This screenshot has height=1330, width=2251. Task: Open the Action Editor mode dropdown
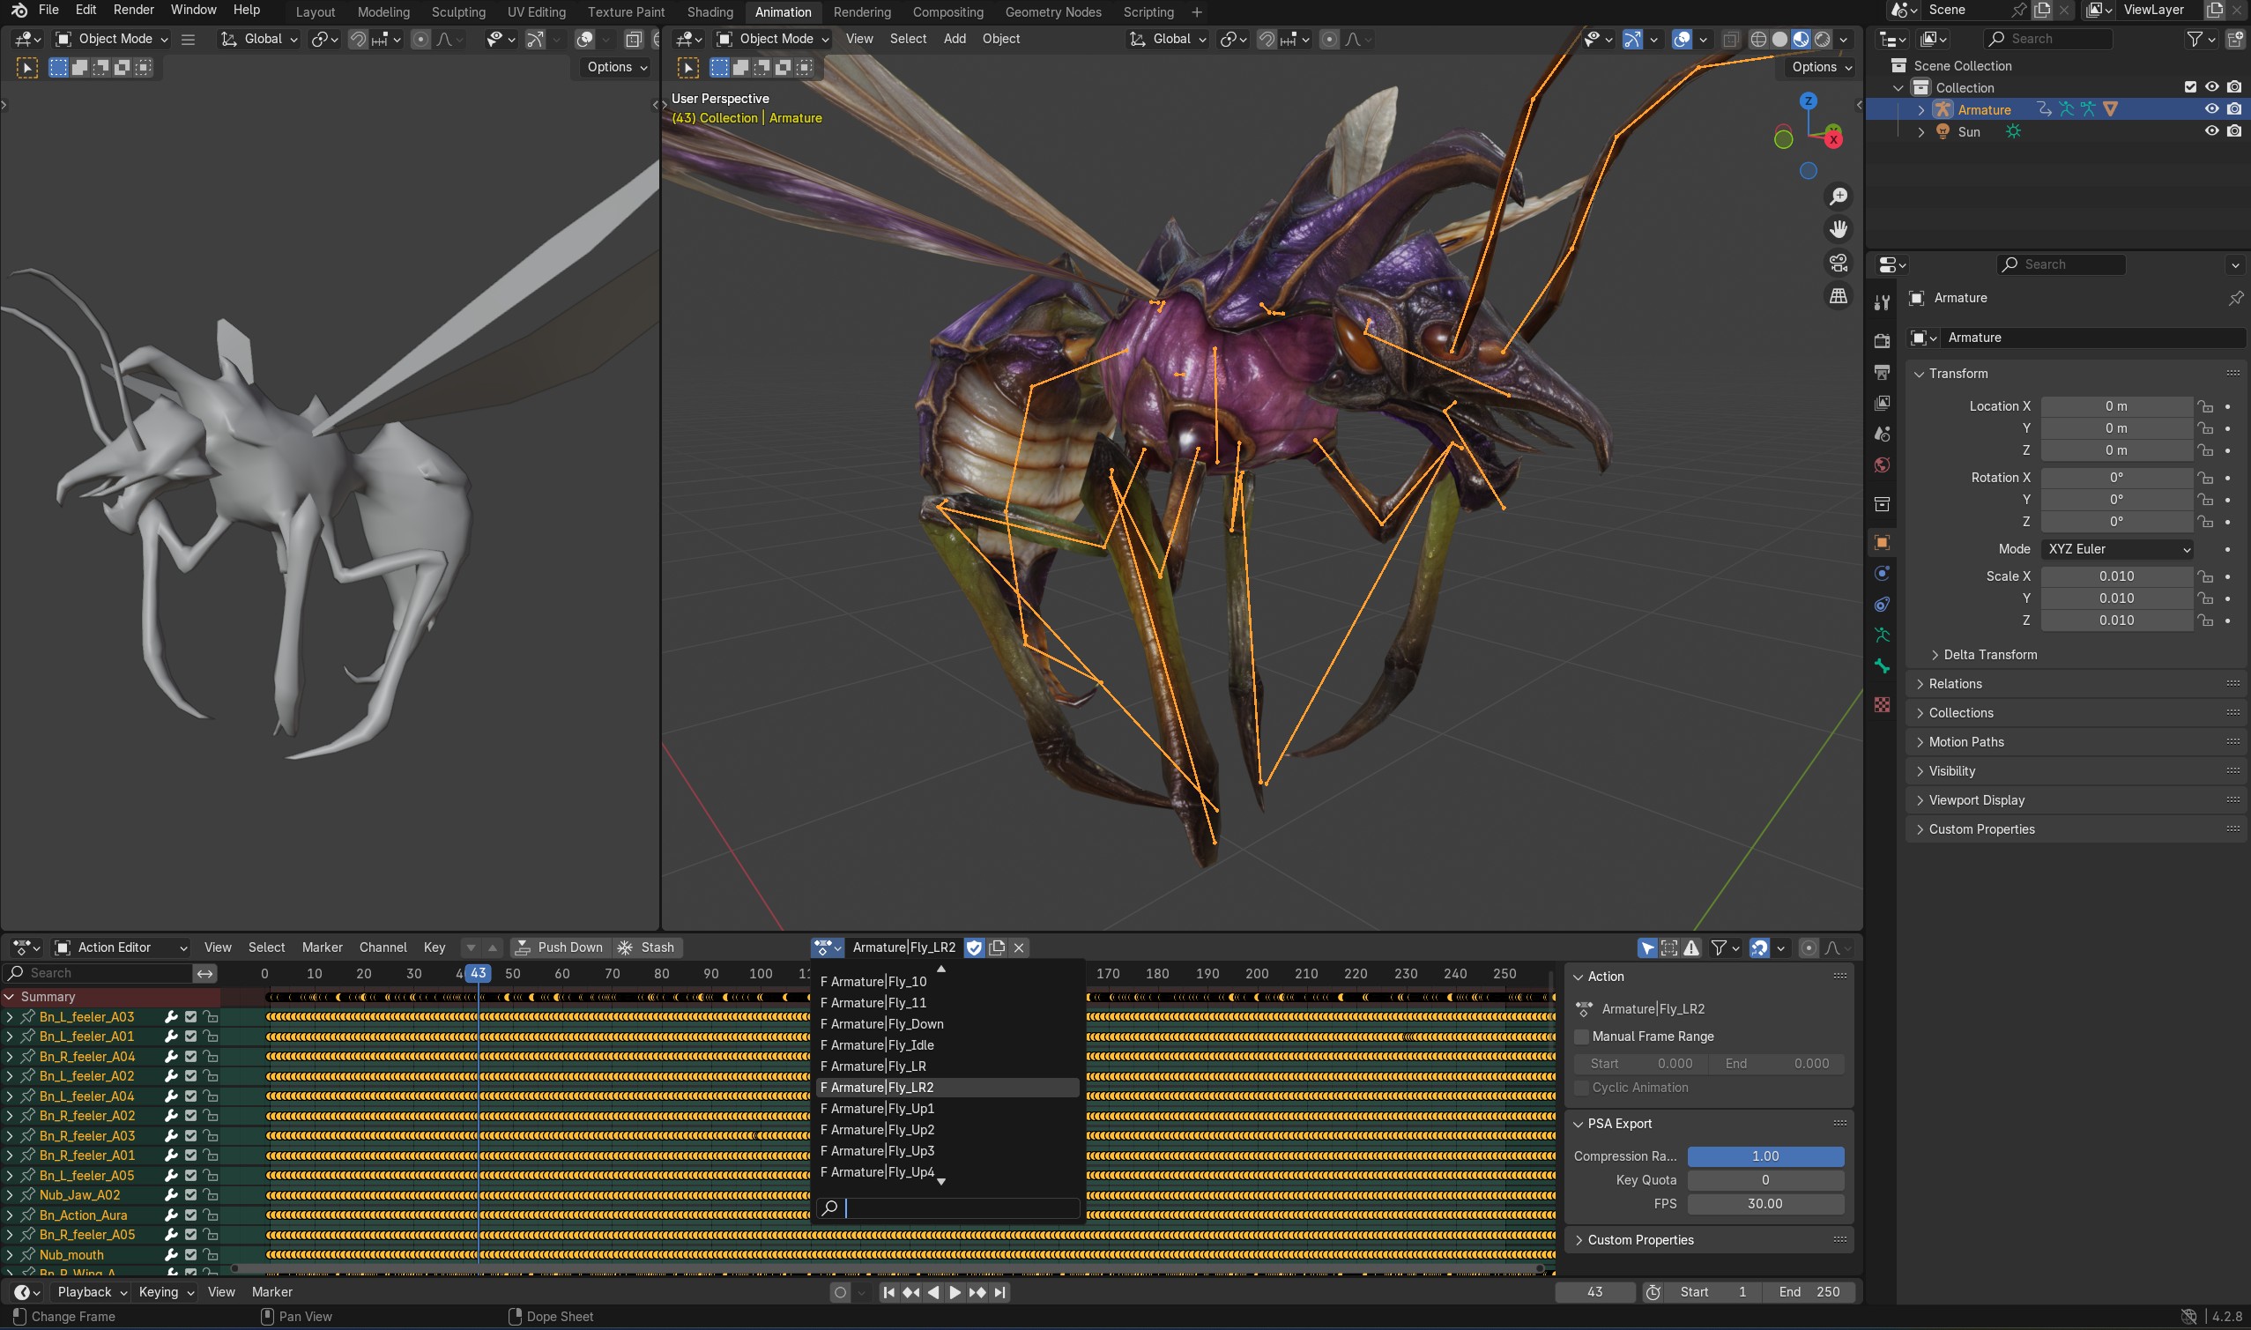click(x=121, y=947)
